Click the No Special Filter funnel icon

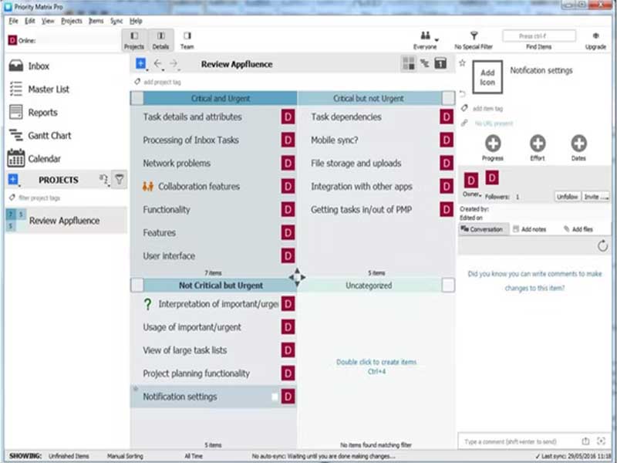[x=474, y=35]
